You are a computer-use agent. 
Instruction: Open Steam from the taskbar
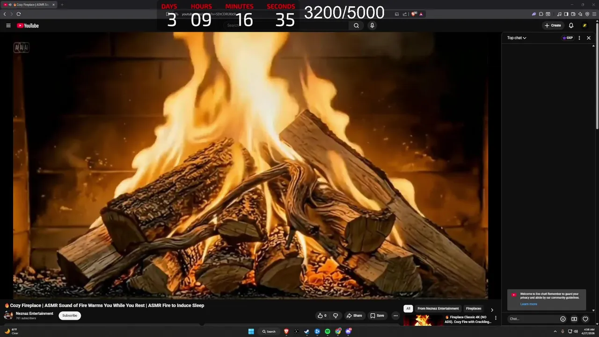coord(307,331)
